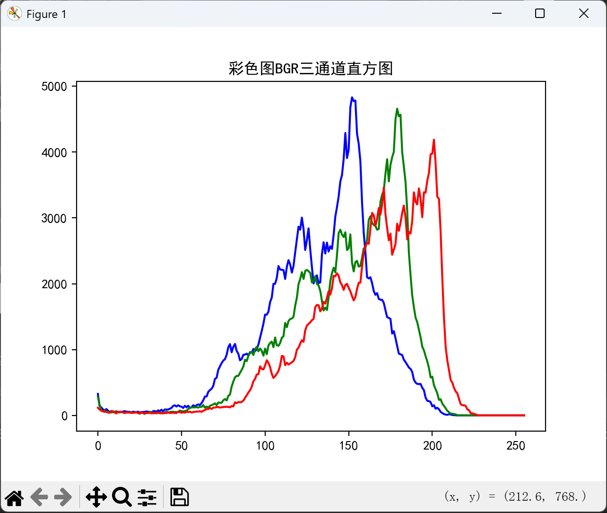This screenshot has width=607, height=513.
Task: Click the x-axis label 200
Action: [432, 446]
